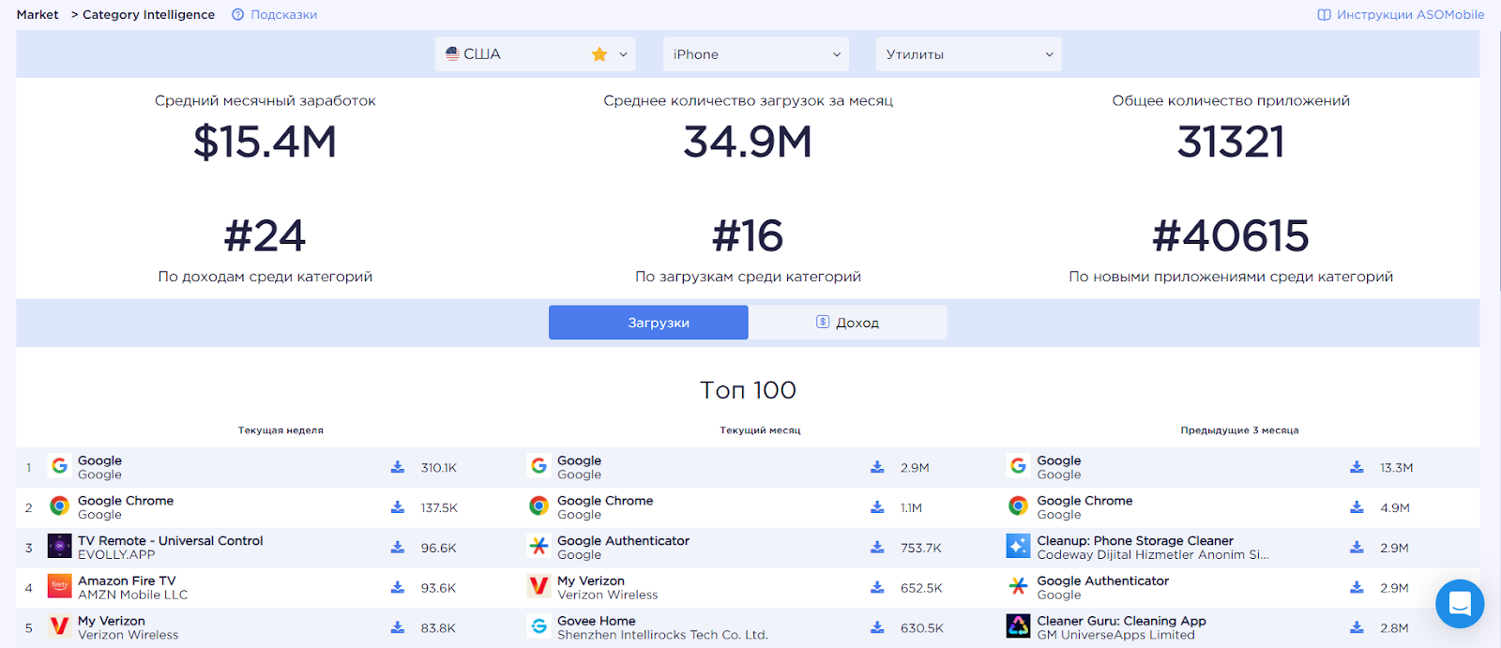Image resolution: width=1501 pixels, height=648 pixels.
Task: Click Google app icon in previous 3 months column
Action: pyautogui.click(x=1018, y=466)
